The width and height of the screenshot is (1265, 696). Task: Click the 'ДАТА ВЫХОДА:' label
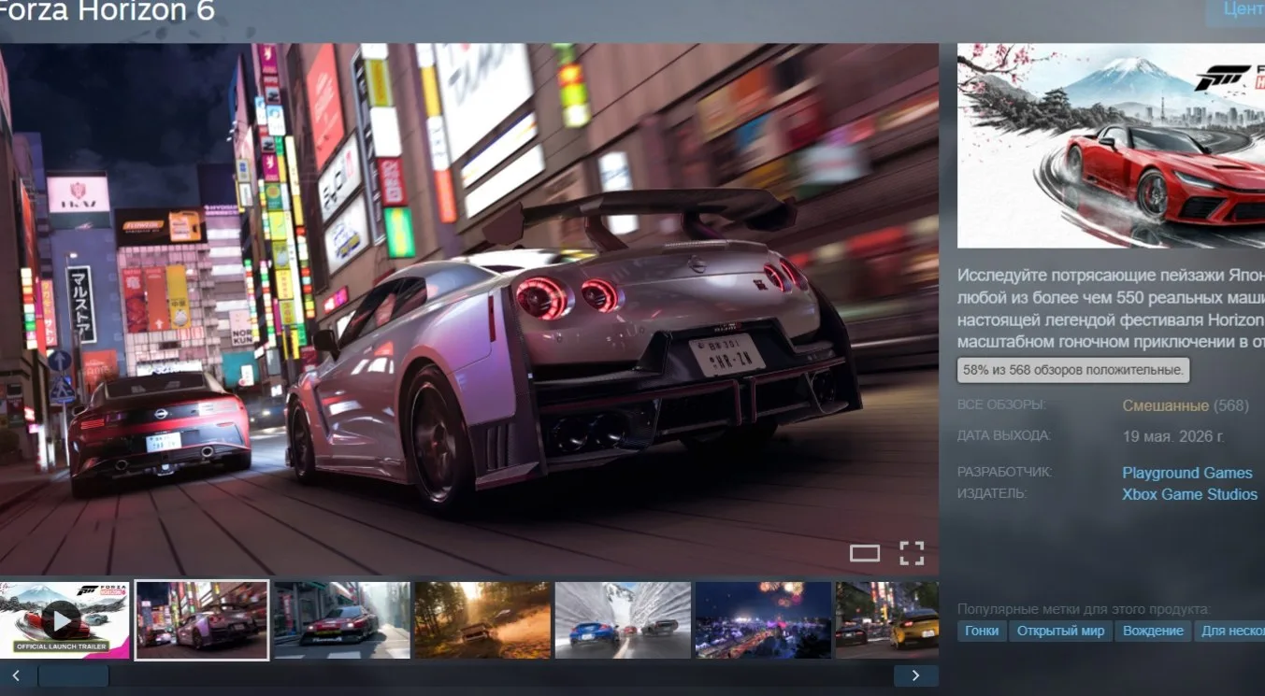coord(1004,435)
